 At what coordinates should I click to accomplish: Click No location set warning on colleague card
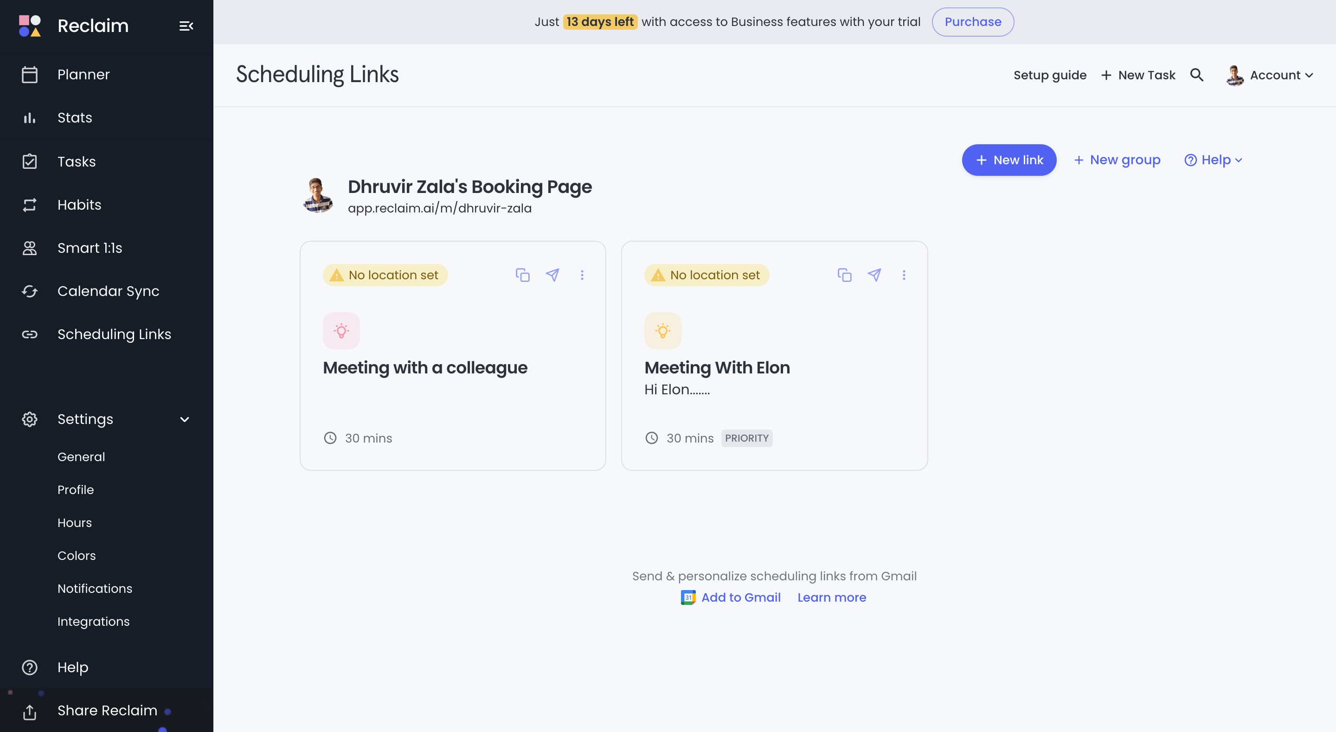385,275
